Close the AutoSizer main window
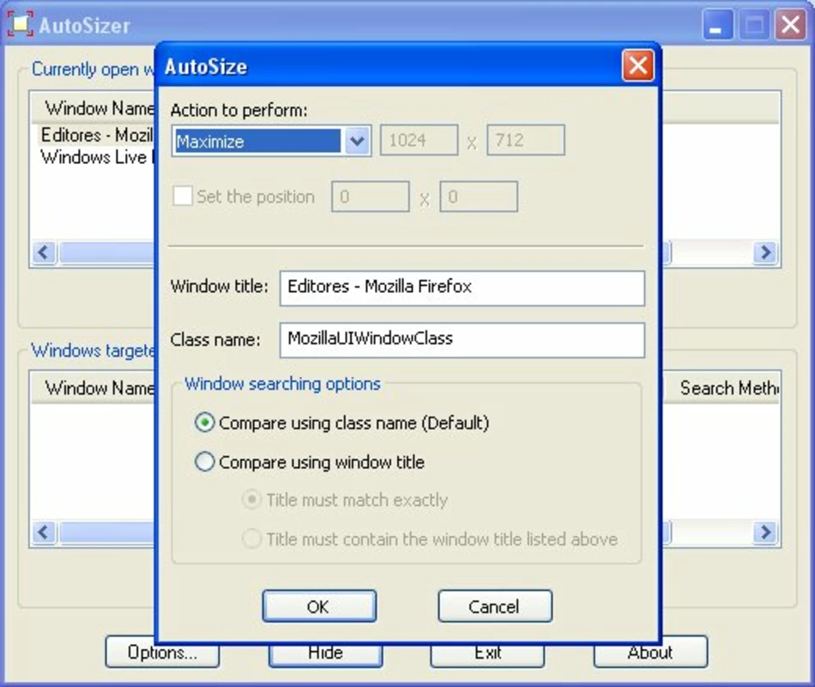Screen dimensions: 815x687 [x=791, y=24]
